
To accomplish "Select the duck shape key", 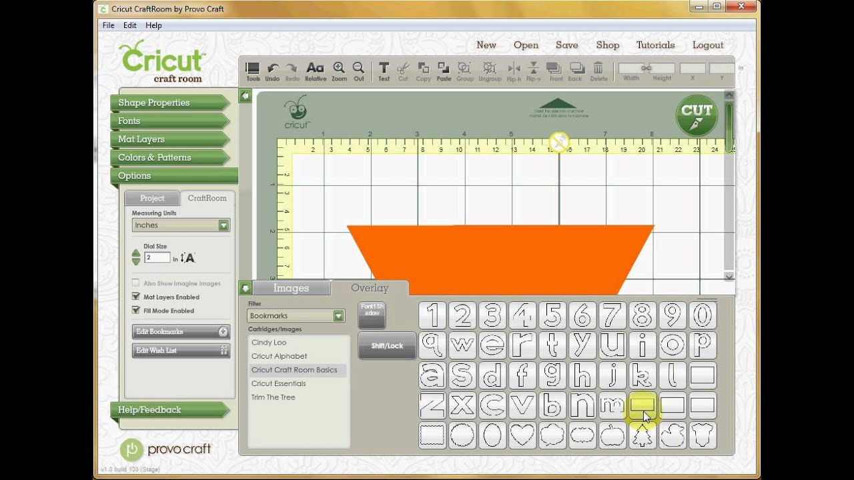I will point(672,435).
